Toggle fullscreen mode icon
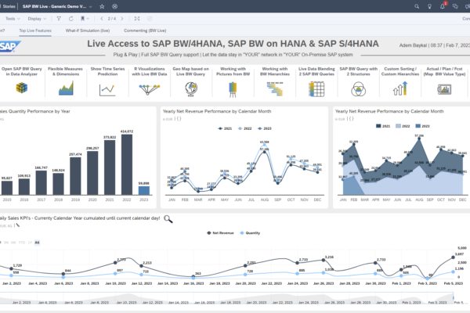 click(x=137, y=19)
